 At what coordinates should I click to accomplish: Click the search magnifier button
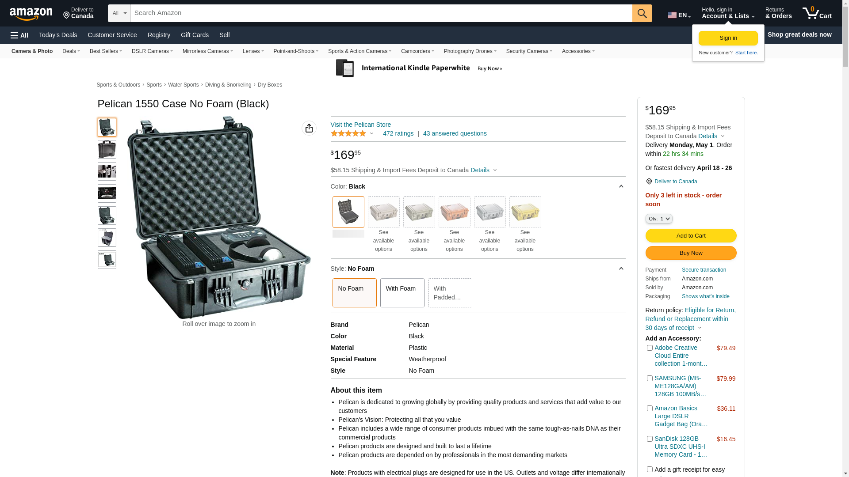(x=642, y=13)
